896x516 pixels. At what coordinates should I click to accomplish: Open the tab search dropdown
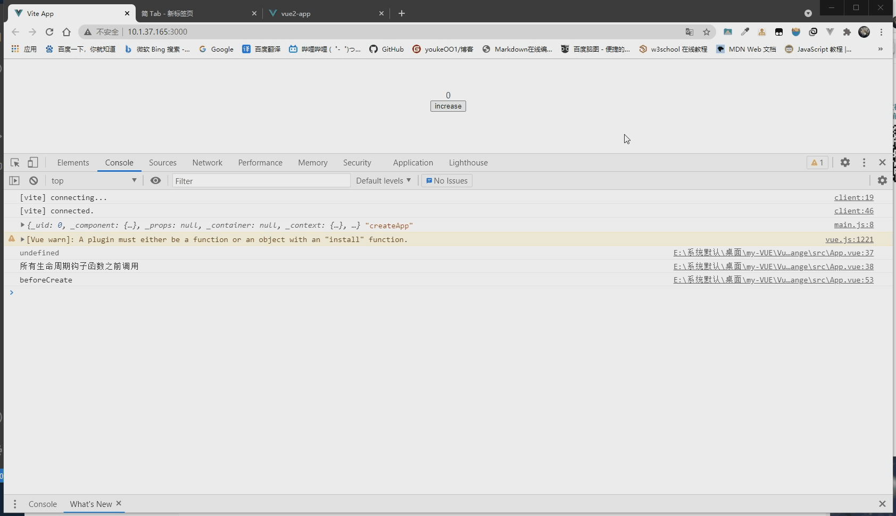[x=808, y=13]
